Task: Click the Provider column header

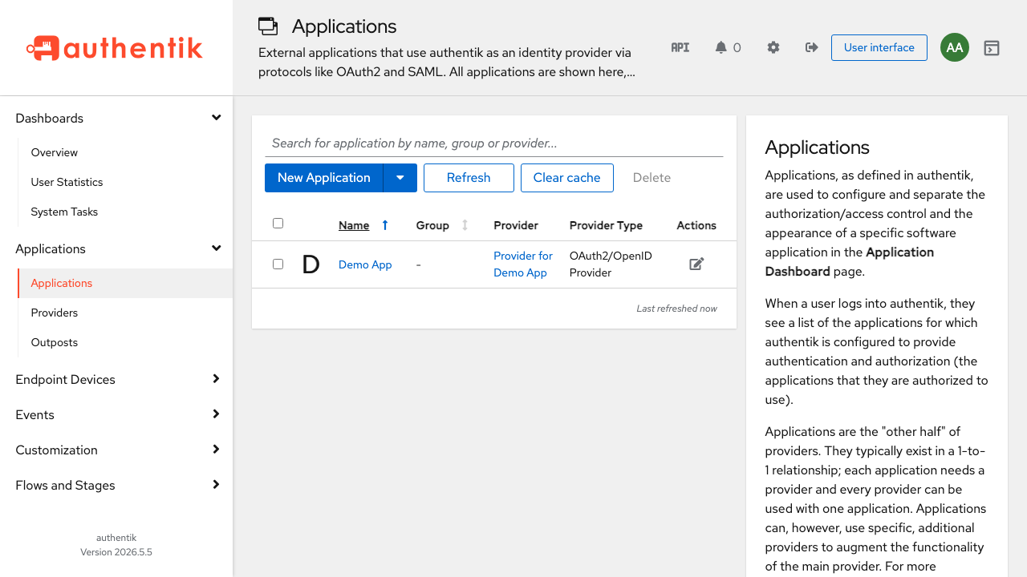Action: 516,225
